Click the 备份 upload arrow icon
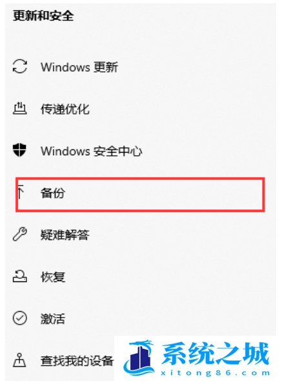This screenshot has height=381, width=282. (x=21, y=192)
